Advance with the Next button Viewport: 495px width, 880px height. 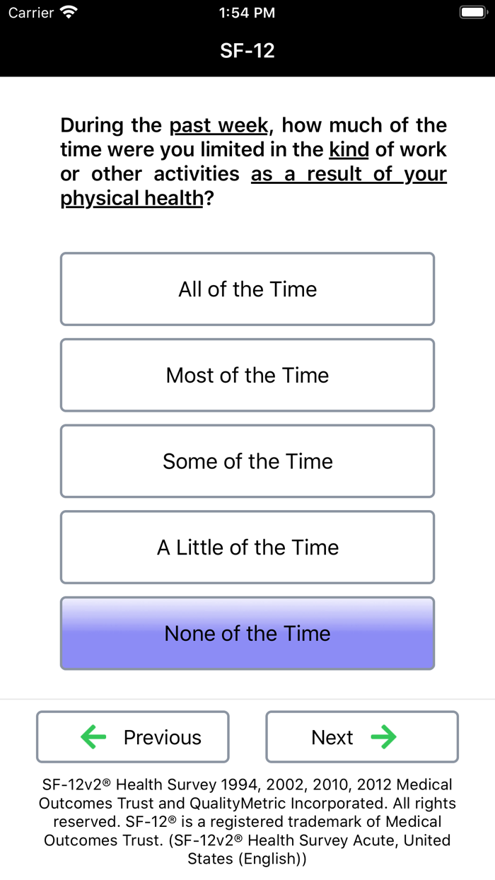[361, 737]
